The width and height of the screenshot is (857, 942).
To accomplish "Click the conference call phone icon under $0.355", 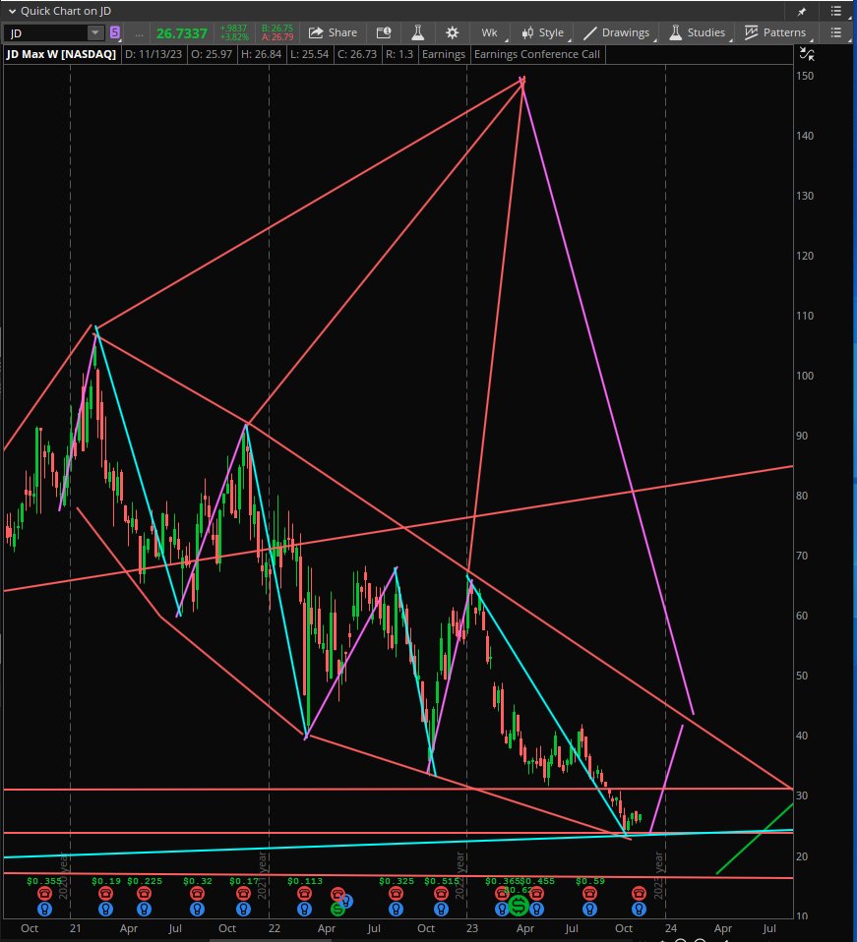I will [x=44, y=894].
